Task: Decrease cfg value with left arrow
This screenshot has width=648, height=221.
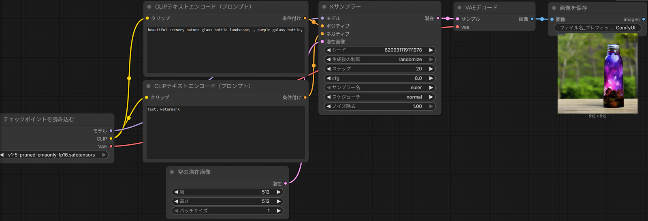Action: tap(328, 78)
